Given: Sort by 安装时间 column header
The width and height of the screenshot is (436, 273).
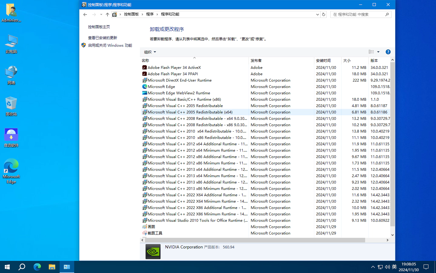Looking at the screenshot, I should 328,60.
